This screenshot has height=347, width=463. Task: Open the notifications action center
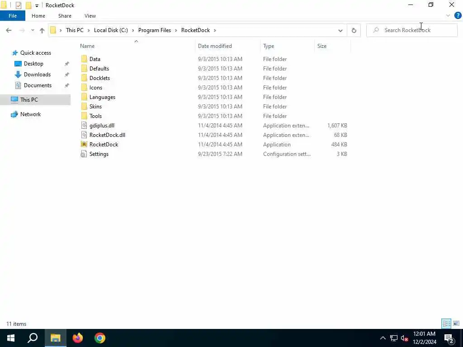pos(449,338)
